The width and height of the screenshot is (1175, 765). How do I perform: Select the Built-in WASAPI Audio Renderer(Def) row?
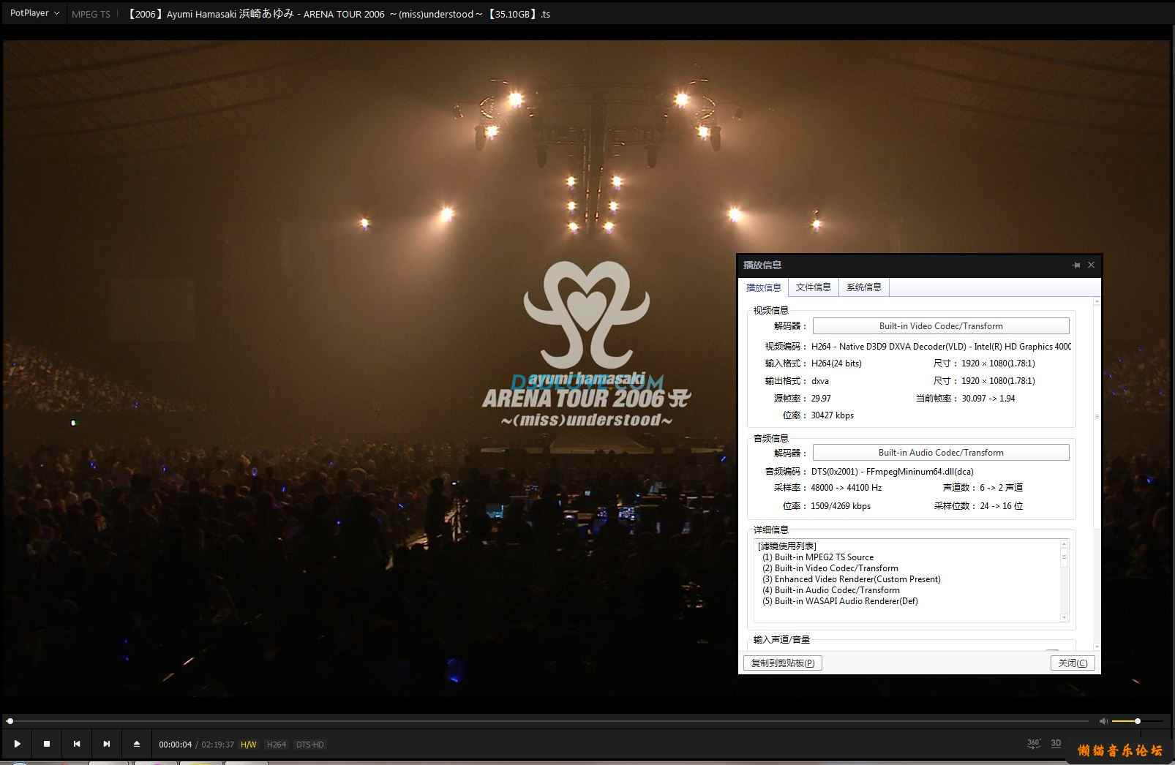point(840,601)
